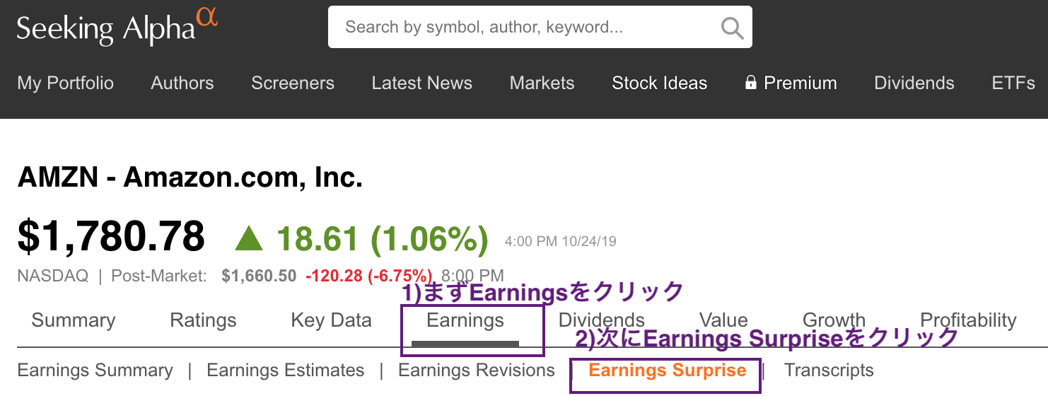Open the Screeners menu item
Screen dimensions: 1048x396
293,83
